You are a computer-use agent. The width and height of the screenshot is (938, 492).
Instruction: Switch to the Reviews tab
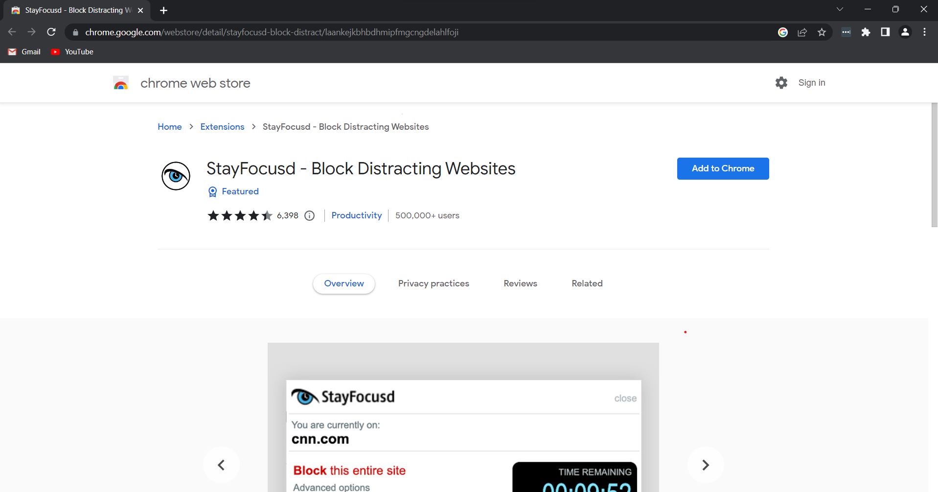pyautogui.click(x=520, y=283)
